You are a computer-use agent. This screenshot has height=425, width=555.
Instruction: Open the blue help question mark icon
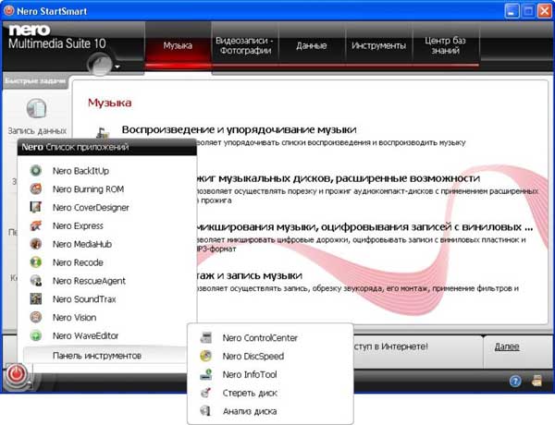tap(515, 382)
